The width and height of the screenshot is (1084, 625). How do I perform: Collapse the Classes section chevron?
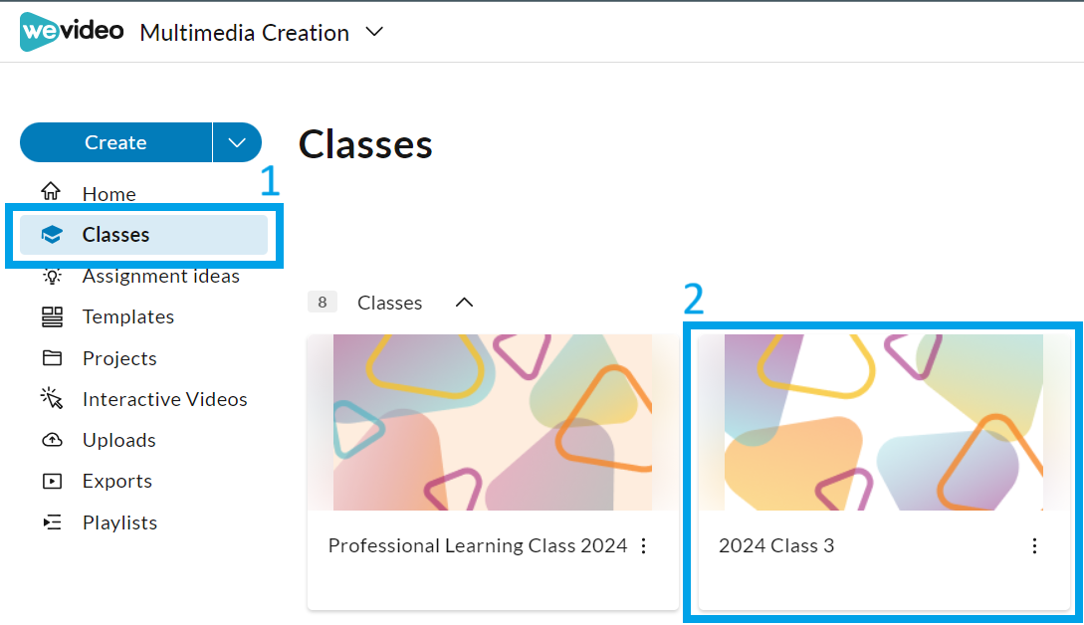(463, 302)
